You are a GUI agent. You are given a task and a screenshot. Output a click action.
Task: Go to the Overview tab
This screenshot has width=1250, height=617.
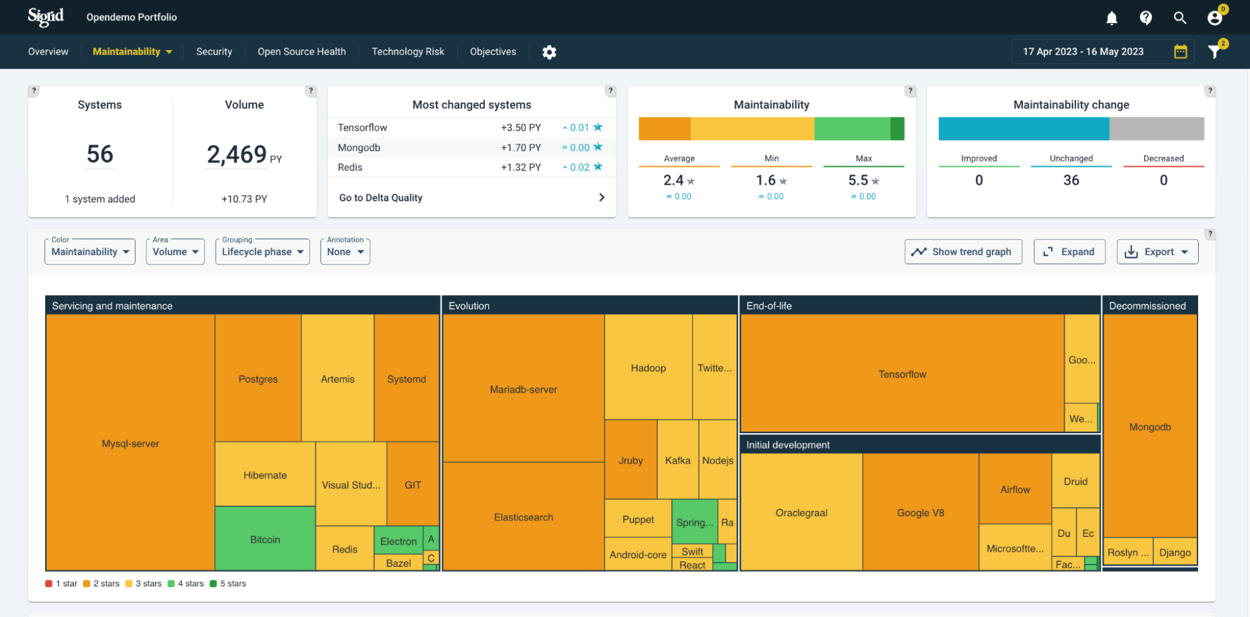coord(48,52)
